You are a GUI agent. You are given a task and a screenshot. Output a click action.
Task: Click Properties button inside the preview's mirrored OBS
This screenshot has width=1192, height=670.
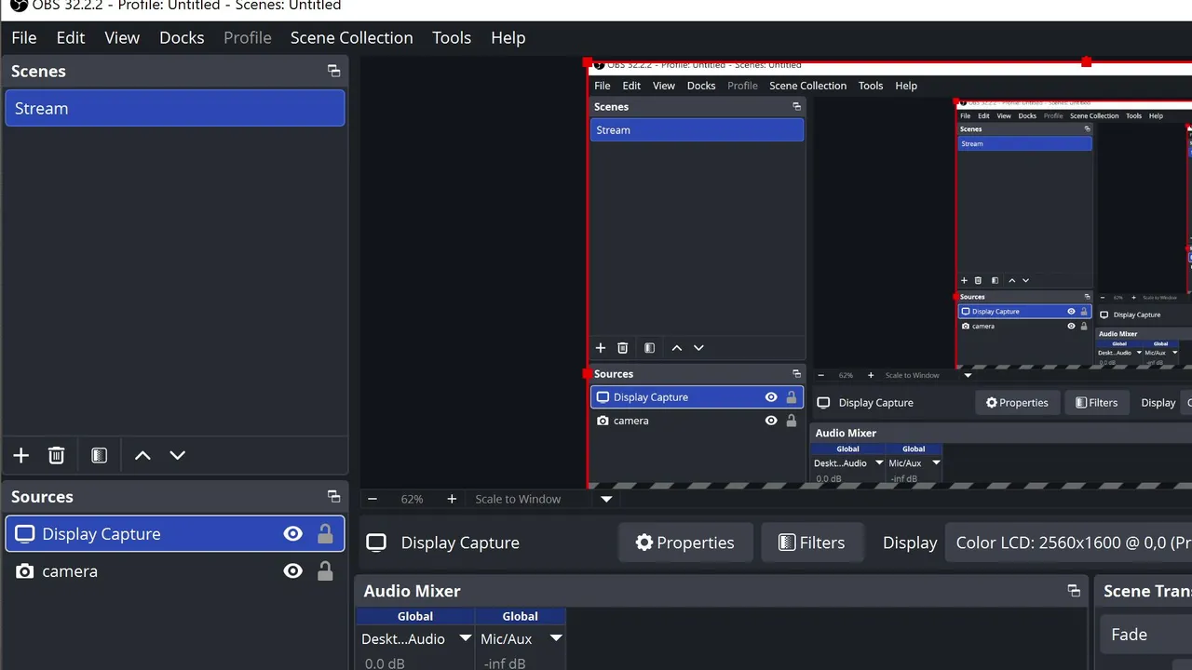pos(1017,402)
